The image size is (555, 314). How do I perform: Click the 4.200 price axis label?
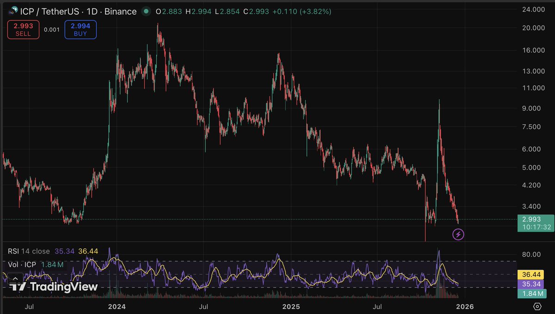(x=532, y=185)
